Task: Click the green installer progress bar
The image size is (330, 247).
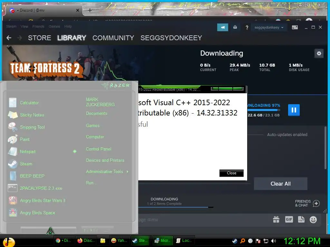Action: click(x=227, y=89)
